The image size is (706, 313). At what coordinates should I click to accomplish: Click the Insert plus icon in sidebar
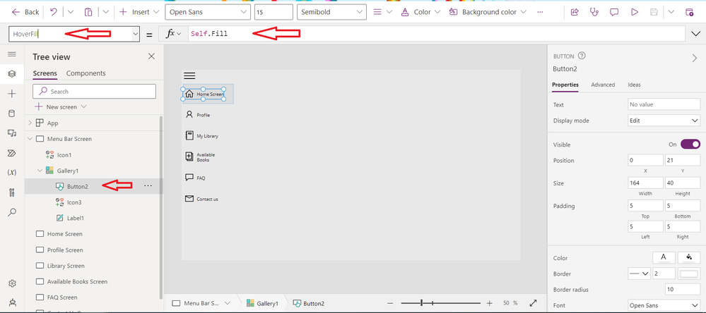(x=12, y=93)
